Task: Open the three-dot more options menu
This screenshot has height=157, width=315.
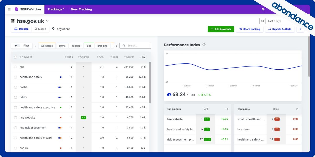Action: (x=300, y=29)
